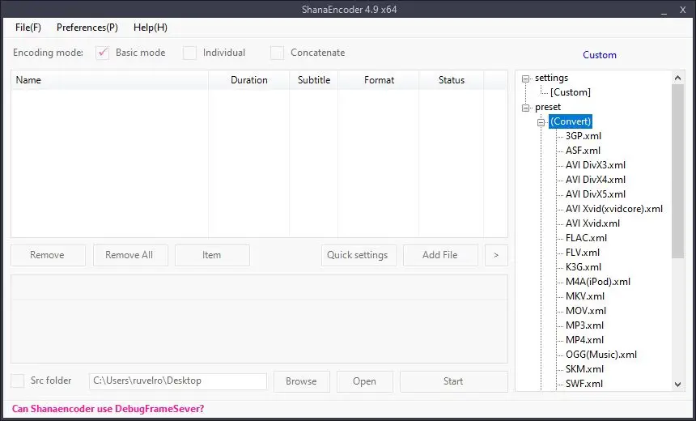Select the [Custom] settings item

coord(571,92)
